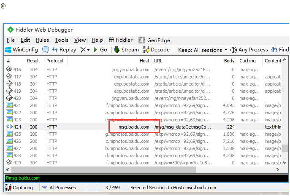Click the cached icon of session 429
290x196 pixels.
click(x=9, y=162)
